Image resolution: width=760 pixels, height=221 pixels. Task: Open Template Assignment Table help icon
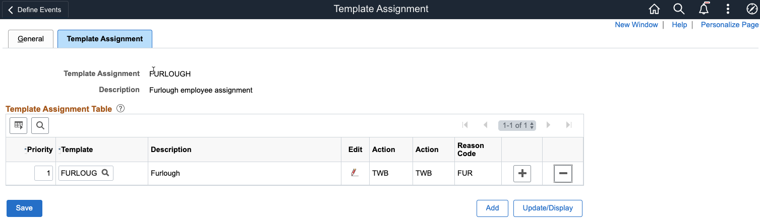(x=121, y=108)
